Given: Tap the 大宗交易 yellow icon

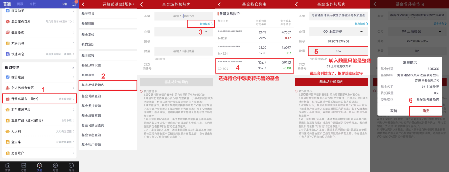Looking at the screenshot, I should pyautogui.click(x=7, y=43).
